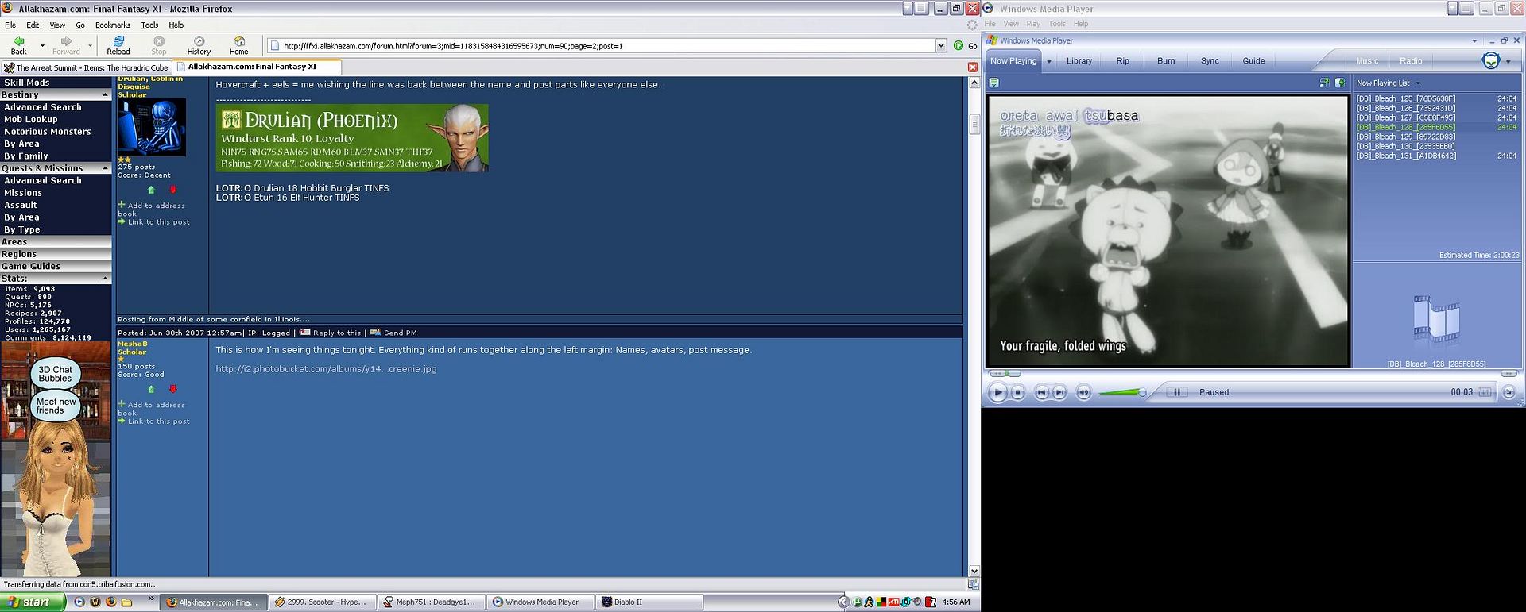Click the Music button in Media Player
The image size is (1526, 612).
point(1367,61)
